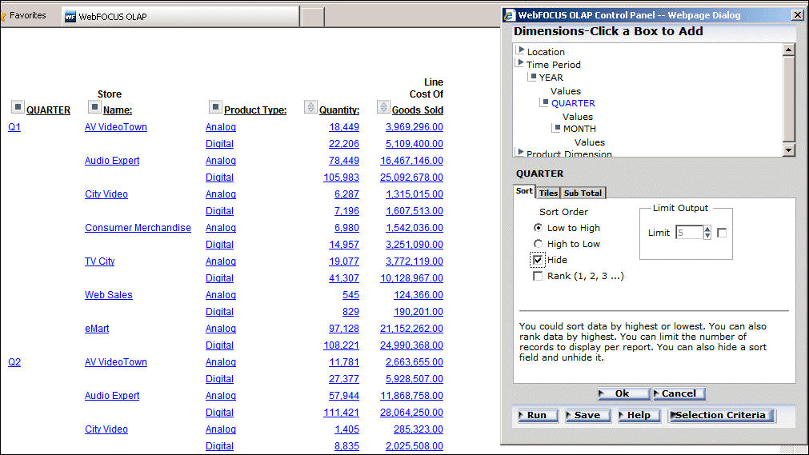Viewport: 809px width, 455px height.
Task: Enable Rank (1, 2, 3 ...) checkbox
Action: click(538, 276)
